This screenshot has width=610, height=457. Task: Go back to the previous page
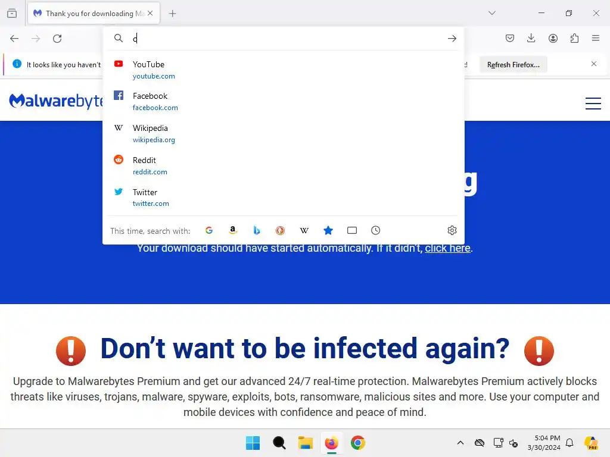pos(14,39)
